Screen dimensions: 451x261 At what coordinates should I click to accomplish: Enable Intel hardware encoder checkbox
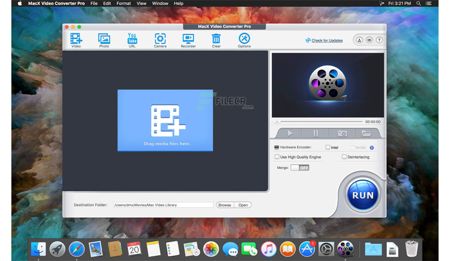[327, 147]
